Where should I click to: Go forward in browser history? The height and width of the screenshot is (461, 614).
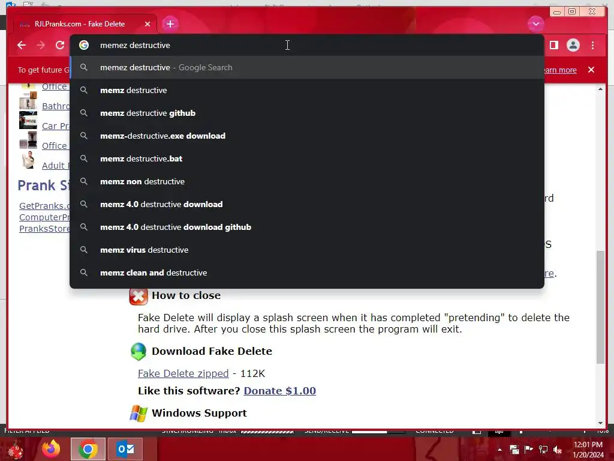coord(41,45)
